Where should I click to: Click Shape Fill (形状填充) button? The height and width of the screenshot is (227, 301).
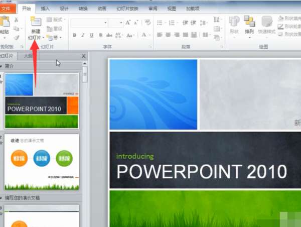[x=289, y=19]
